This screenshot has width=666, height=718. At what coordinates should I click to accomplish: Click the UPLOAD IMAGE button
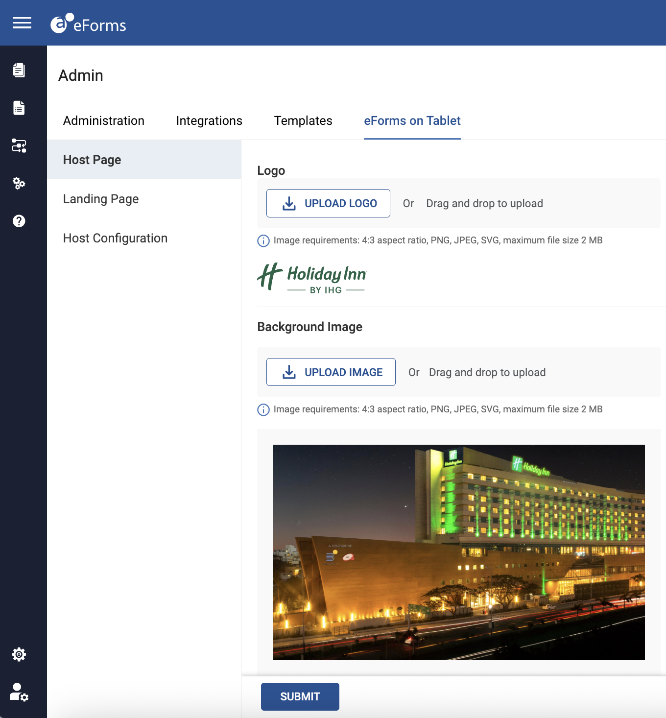pyautogui.click(x=331, y=372)
